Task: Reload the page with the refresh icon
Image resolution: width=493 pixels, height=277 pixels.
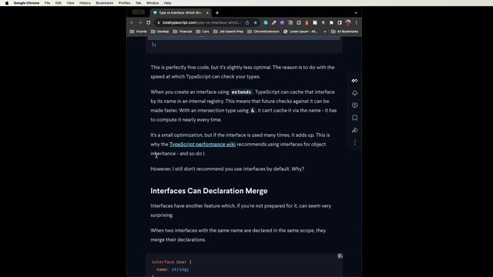Action: click(x=149, y=22)
